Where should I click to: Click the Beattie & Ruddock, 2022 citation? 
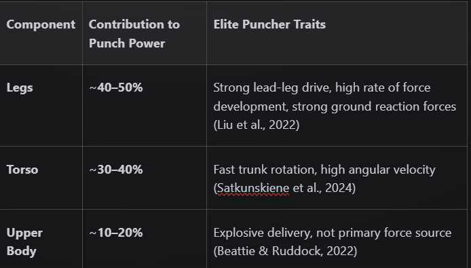click(285, 251)
